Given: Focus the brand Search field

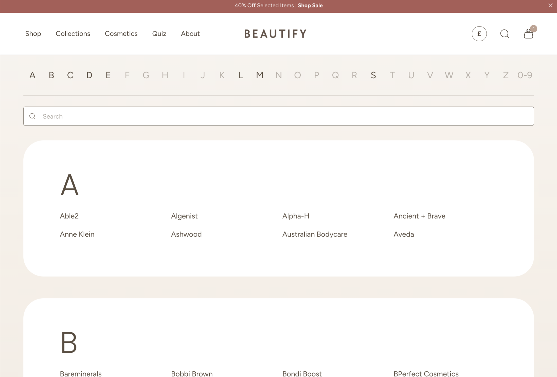Looking at the screenshot, I should point(279,116).
